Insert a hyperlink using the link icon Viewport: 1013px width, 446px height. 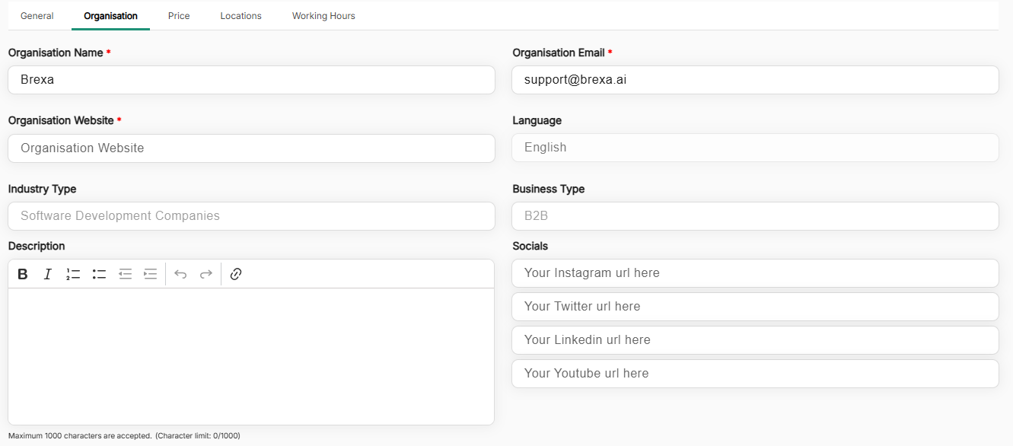point(236,274)
